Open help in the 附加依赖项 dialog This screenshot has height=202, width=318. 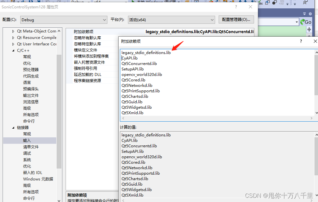pyautogui.click(x=301, y=41)
